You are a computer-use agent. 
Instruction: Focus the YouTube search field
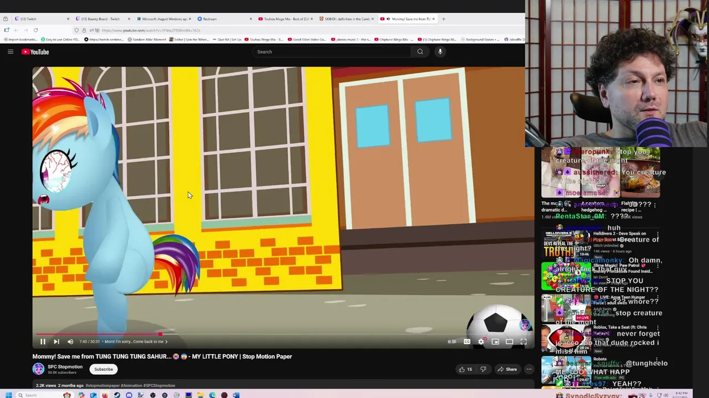pyautogui.click(x=331, y=52)
